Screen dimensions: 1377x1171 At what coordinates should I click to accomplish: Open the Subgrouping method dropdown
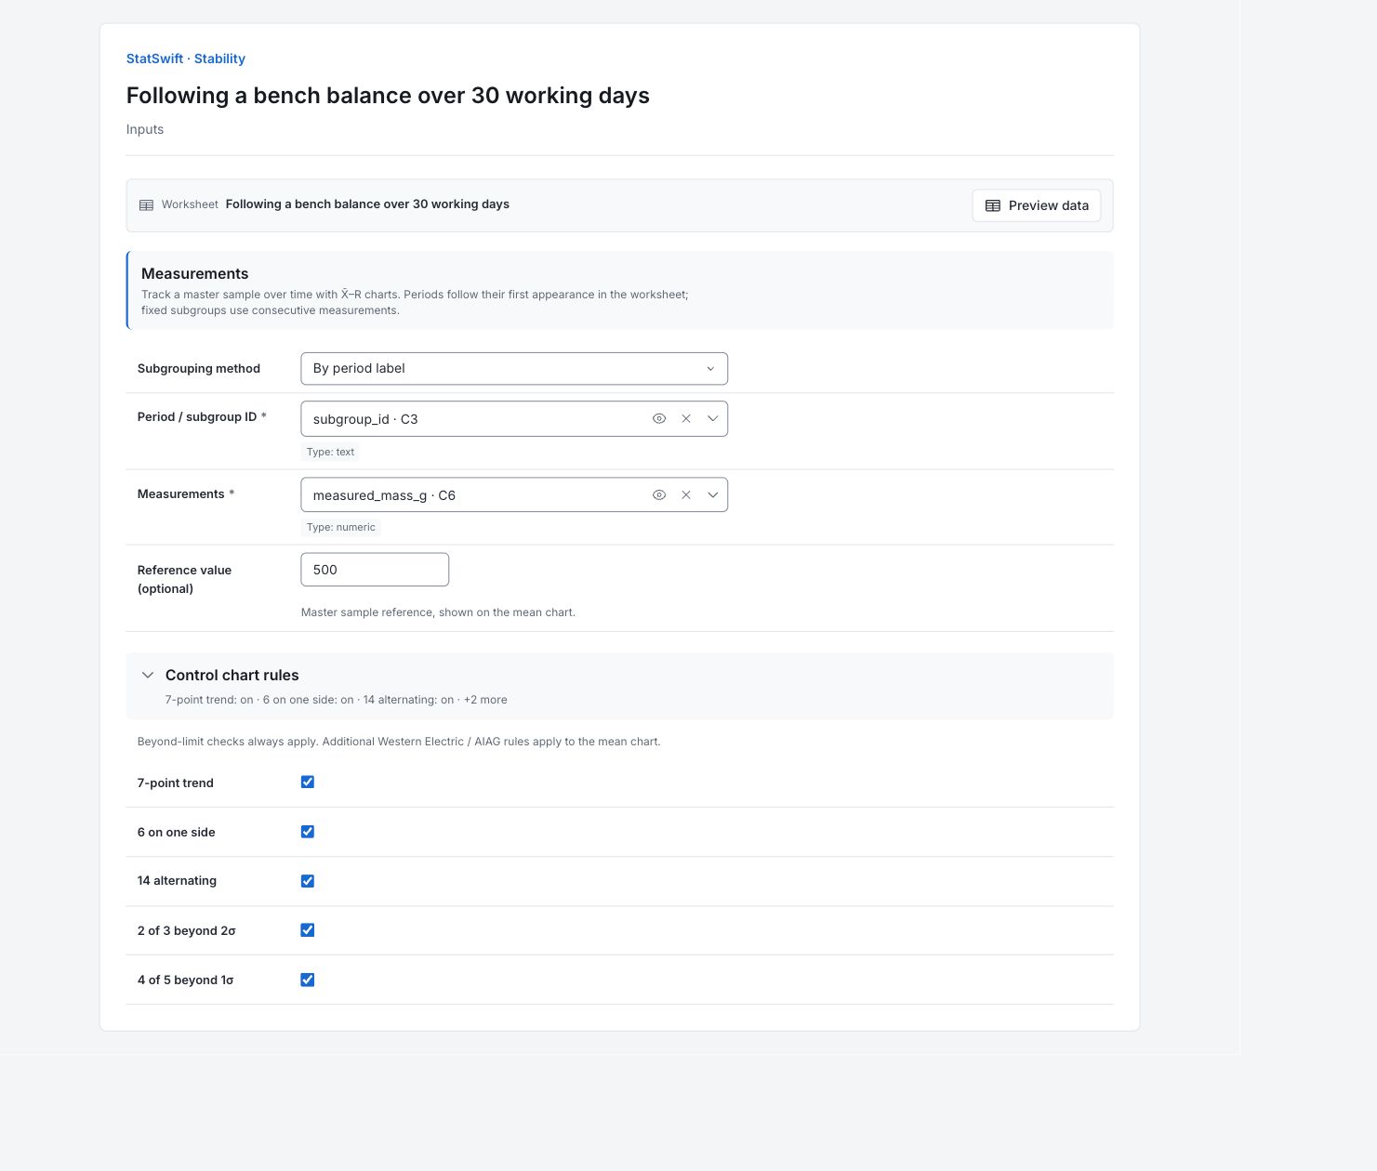[514, 368]
